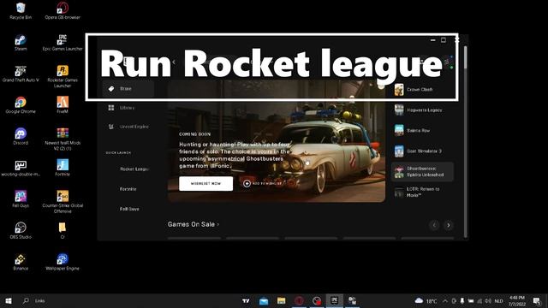Open the clock and date flyout
Screen dimensions: 548x308
pyautogui.click(x=517, y=300)
